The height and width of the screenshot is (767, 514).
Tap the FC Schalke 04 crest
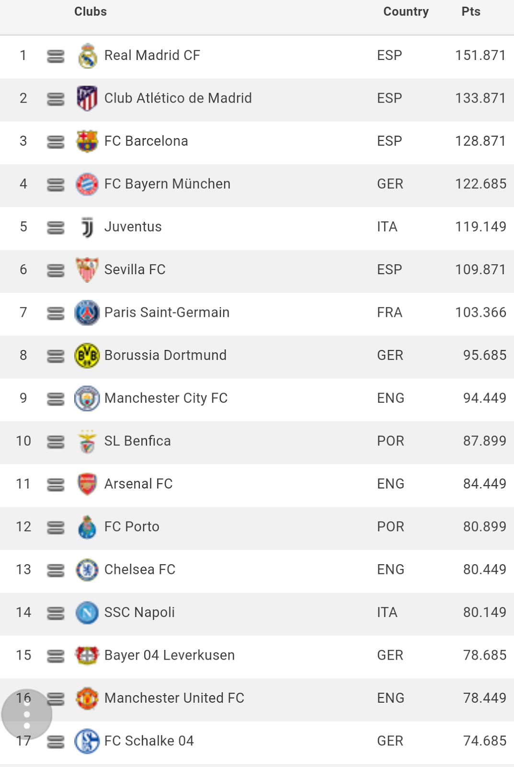(x=87, y=741)
